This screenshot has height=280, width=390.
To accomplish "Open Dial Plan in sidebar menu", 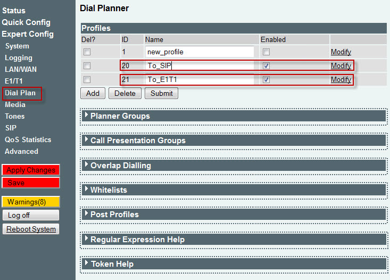I will (x=20, y=93).
